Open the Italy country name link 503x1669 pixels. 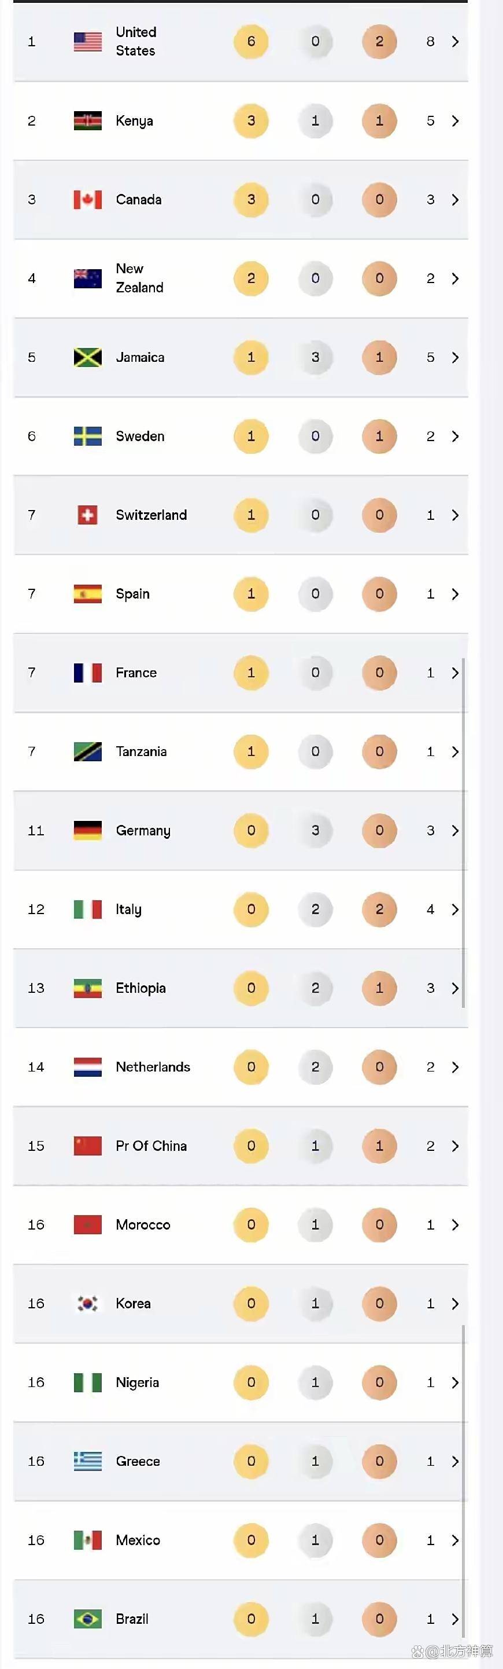128,909
